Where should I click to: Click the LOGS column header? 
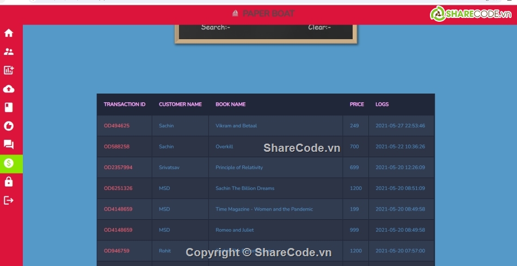point(382,104)
